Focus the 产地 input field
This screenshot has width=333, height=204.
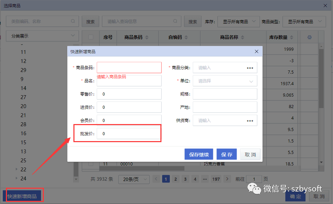pyautogui.click(x=225, y=107)
